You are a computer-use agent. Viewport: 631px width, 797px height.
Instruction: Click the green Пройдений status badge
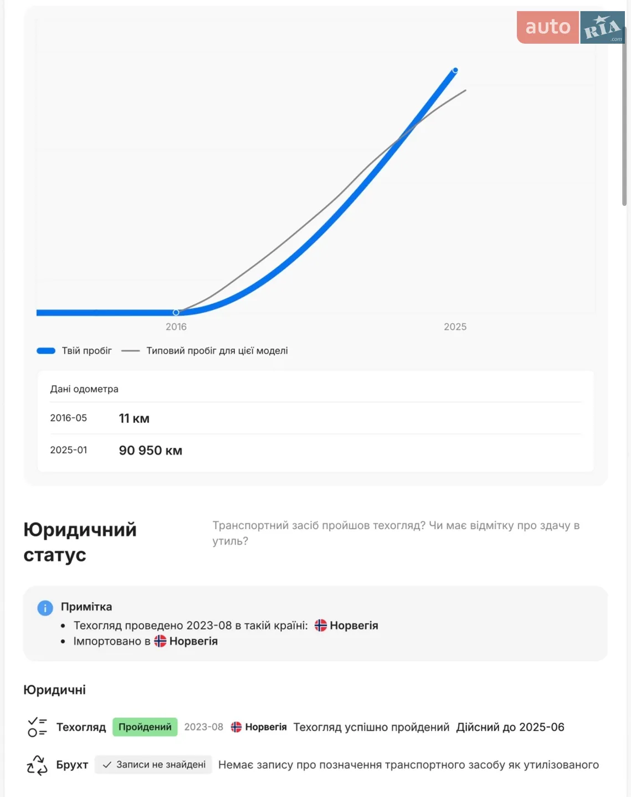pos(145,727)
